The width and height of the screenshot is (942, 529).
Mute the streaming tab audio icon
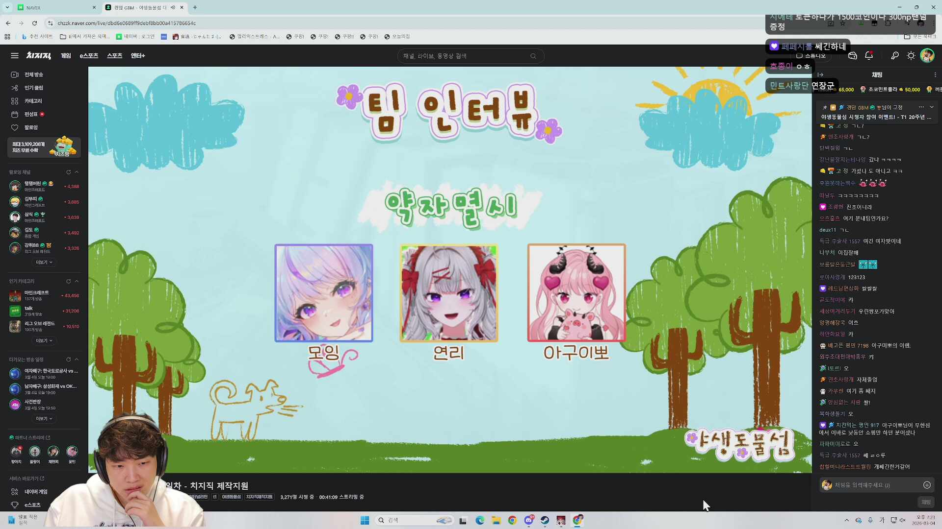(x=173, y=7)
